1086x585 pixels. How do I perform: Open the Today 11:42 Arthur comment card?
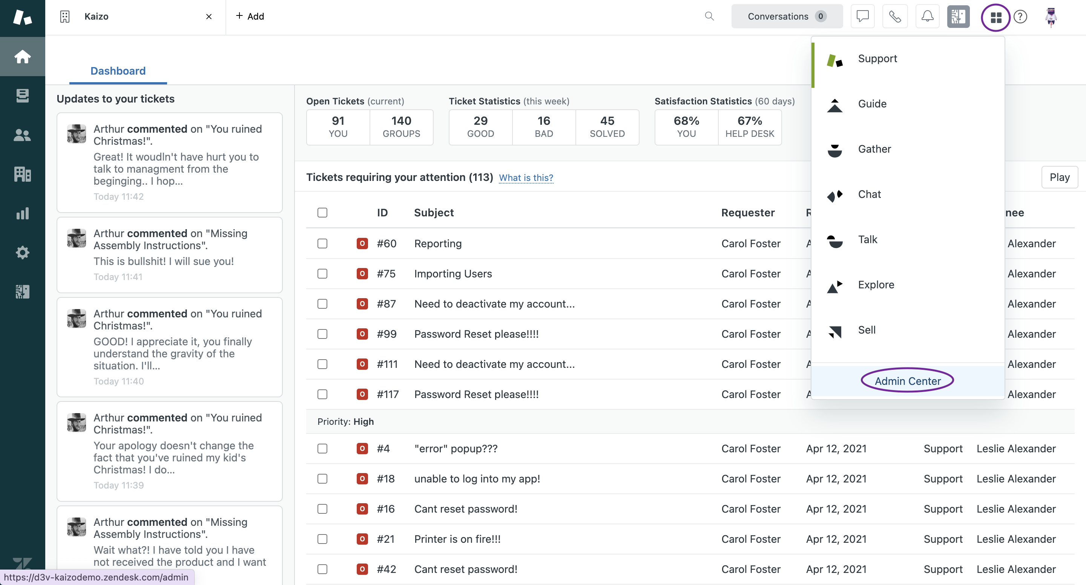coord(169,163)
